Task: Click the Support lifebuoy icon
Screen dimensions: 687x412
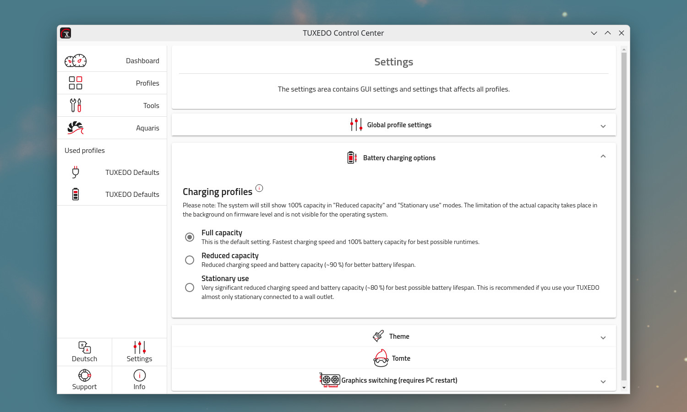Action: pyautogui.click(x=85, y=375)
